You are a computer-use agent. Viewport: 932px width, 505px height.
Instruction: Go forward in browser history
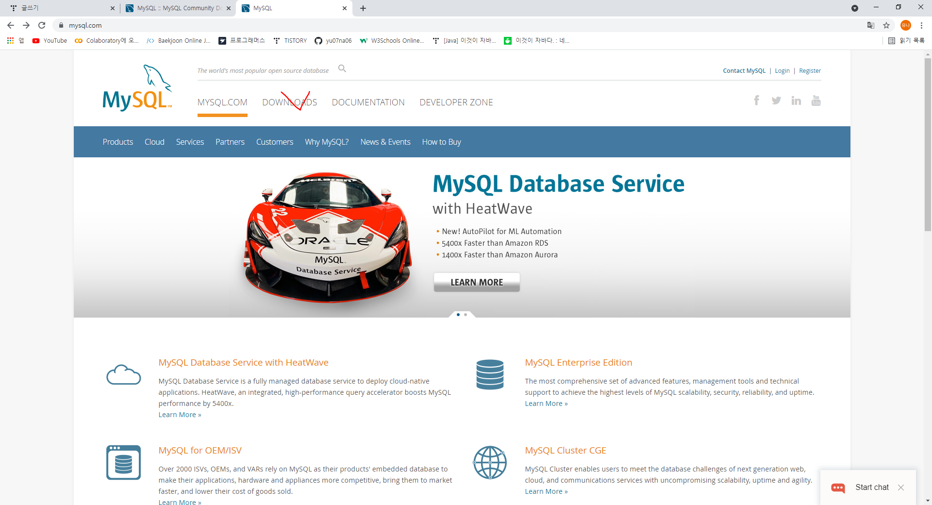pos(26,25)
